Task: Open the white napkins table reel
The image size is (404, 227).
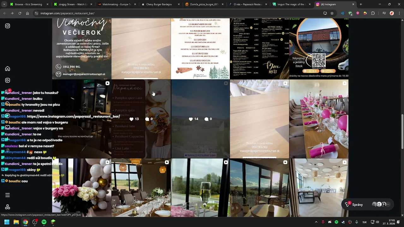Action: pos(259,119)
